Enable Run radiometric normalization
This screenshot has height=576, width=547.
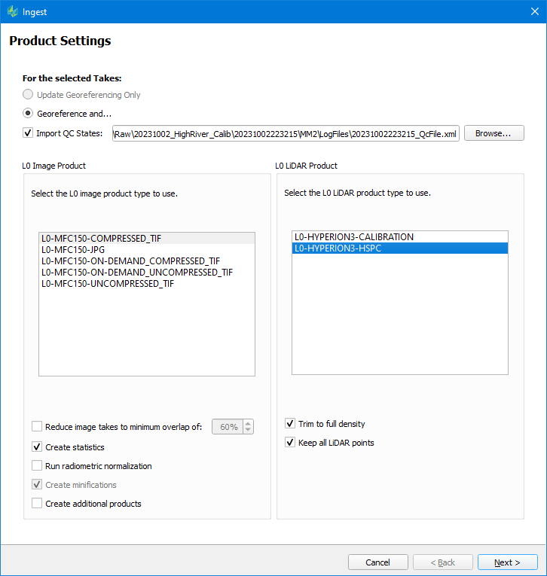pyautogui.click(x=37, y=466)
